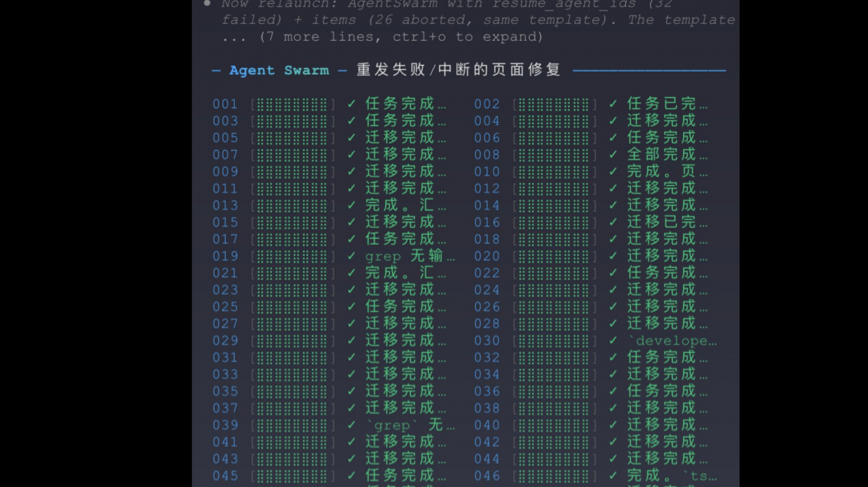Select agent number 012
Screen dimensions: 868x487
(x=487, y=189)
